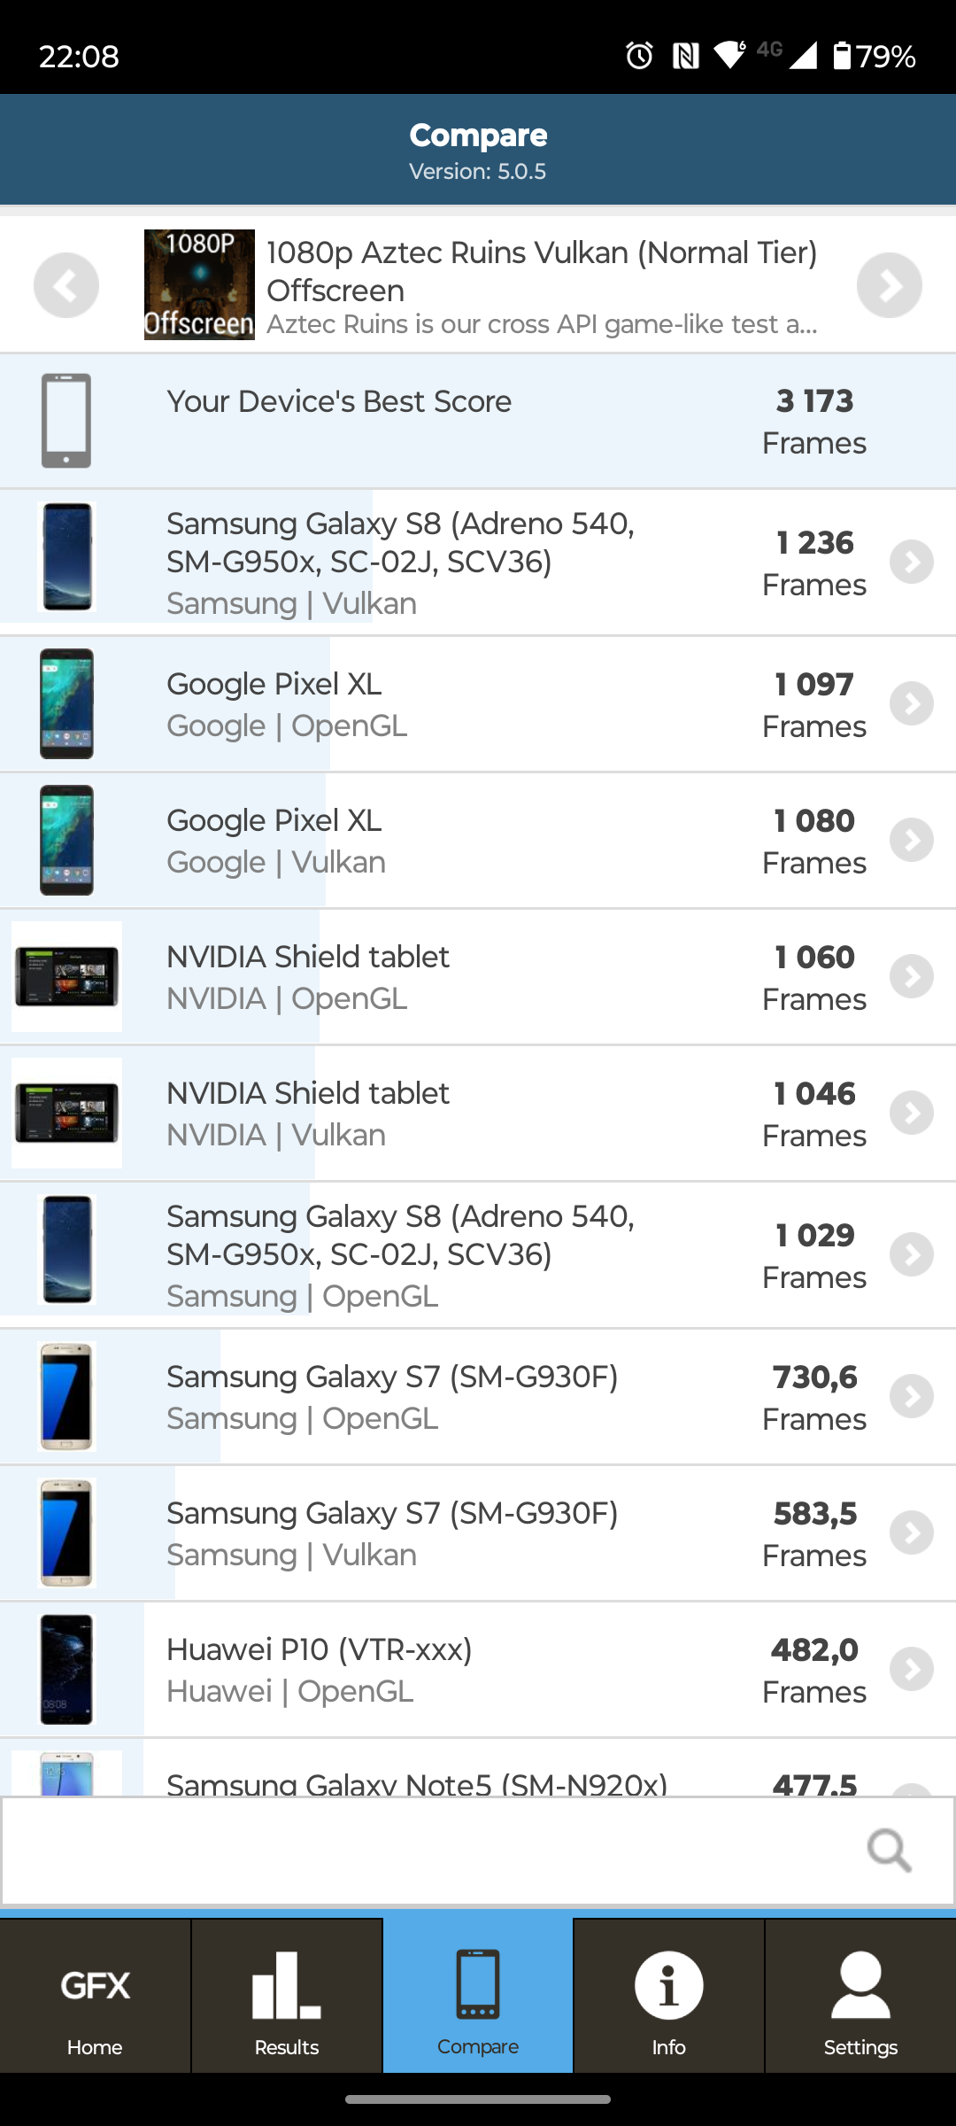The image size is (956, 2126).
Task: Open Samsung Galaxy S7 OpenGL chevron
Action: (x=911, y=1397)
